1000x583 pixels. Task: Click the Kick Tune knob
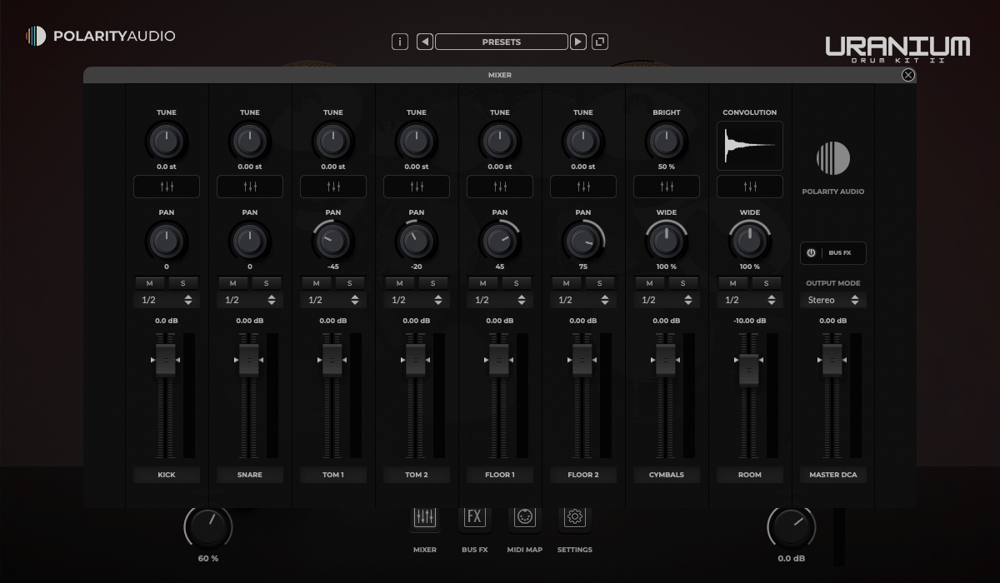[167, 142]
